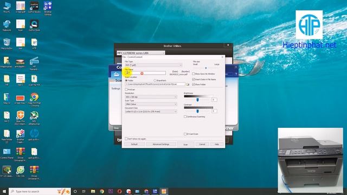This screenshot has width=347, height=195.
Task: Toggle Show Save As Window checkbox
Action: coord(194,74)
